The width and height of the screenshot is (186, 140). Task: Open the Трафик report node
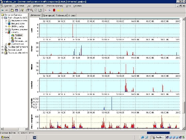click(x=18, y=35)
